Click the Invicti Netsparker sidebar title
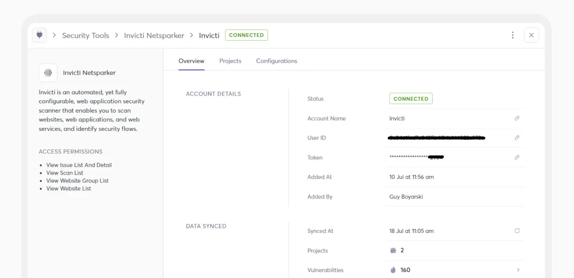 (x=89, y=73)
